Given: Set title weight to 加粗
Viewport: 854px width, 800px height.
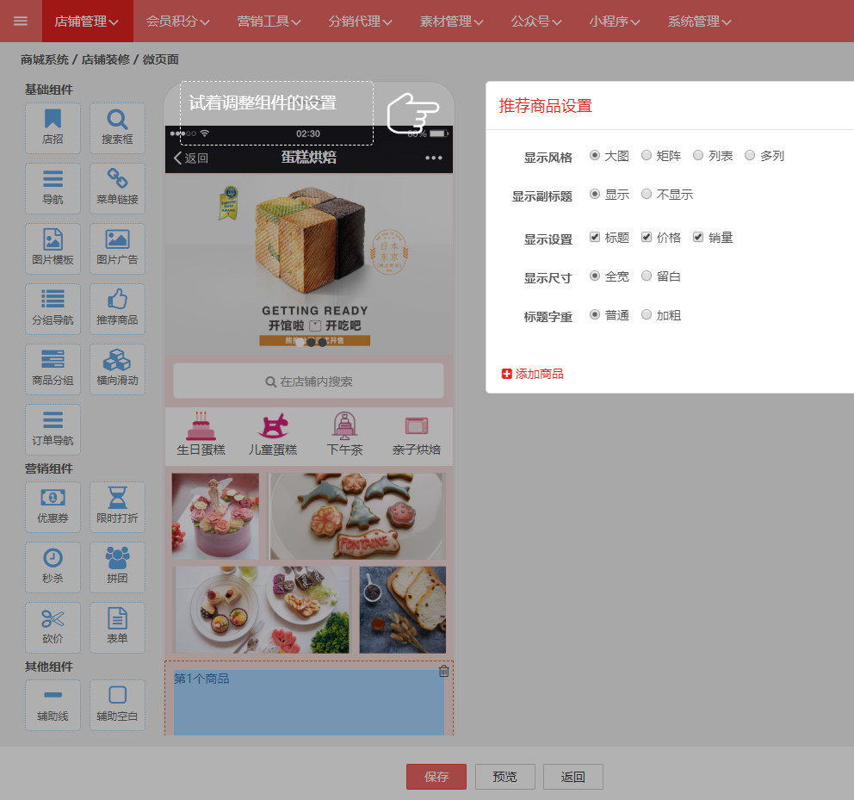Looking at the screenshot, I should tap(647, 315).
